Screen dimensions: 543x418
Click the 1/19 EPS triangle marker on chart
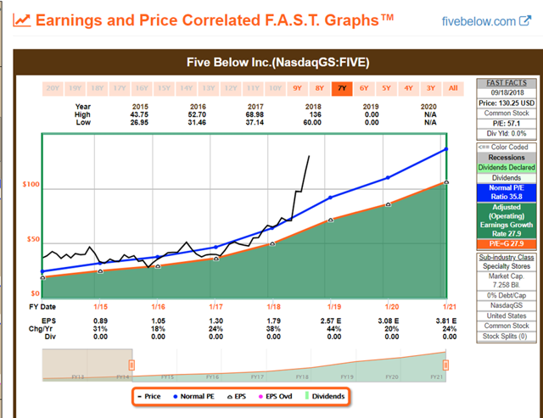(331, 220)
